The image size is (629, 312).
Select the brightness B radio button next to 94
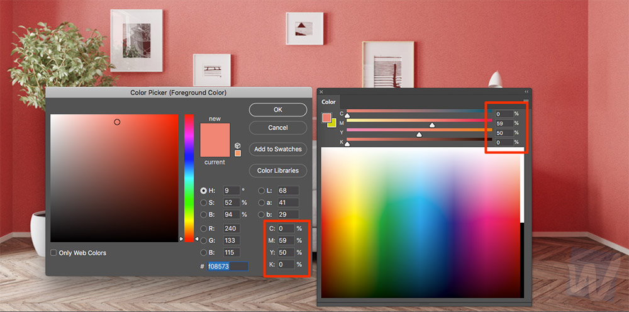click(x=204, y=214)
